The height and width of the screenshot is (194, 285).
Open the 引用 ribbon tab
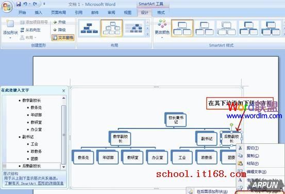click(79, 12)
